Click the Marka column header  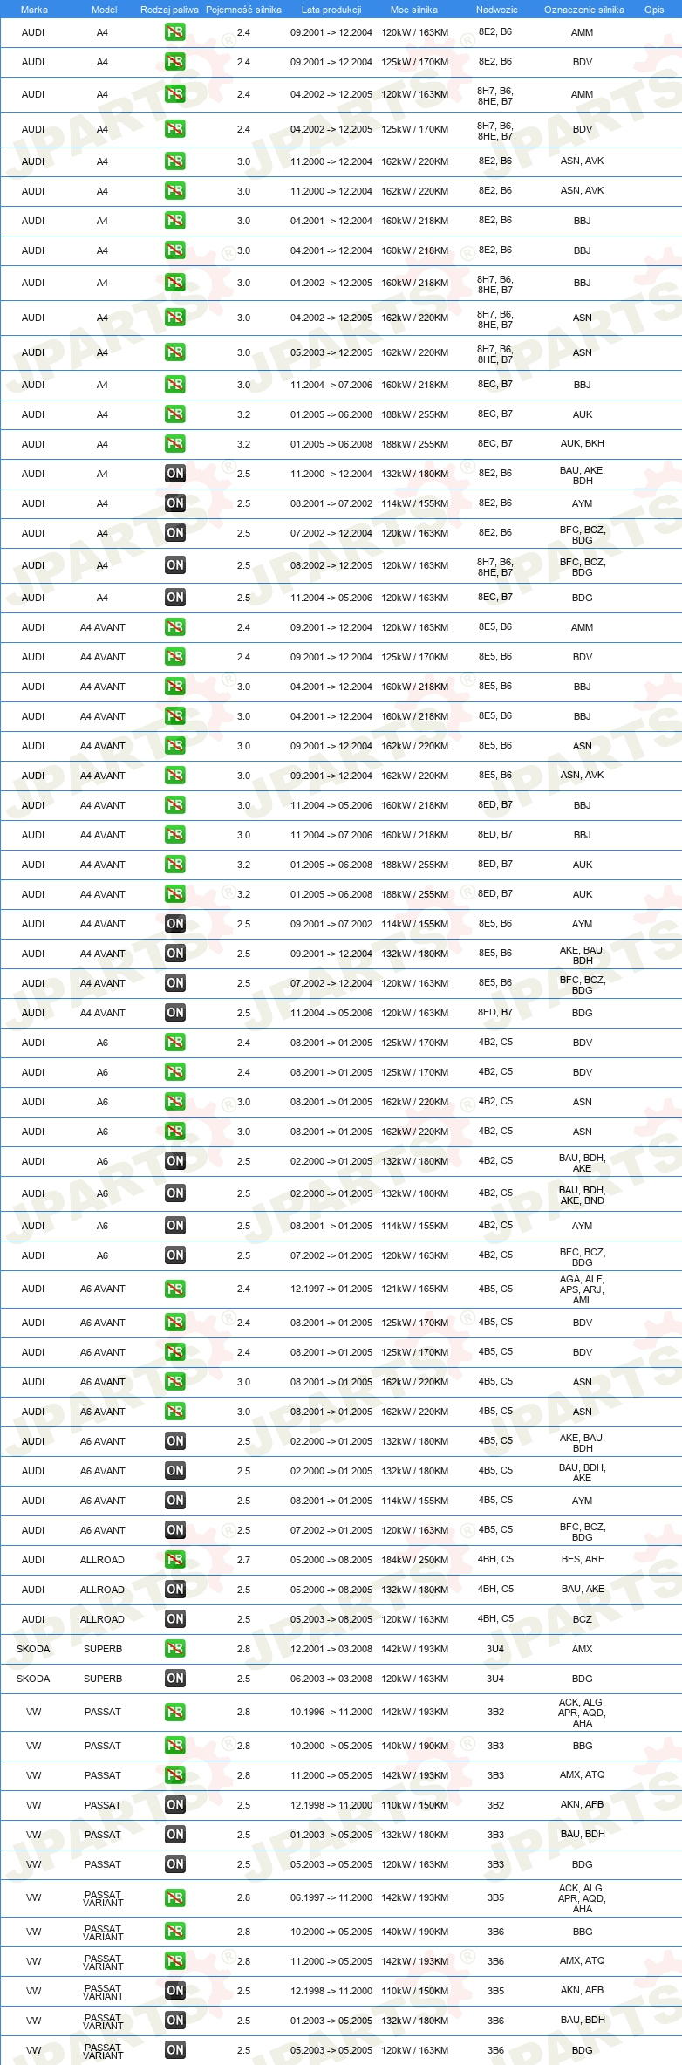[34, 10]
